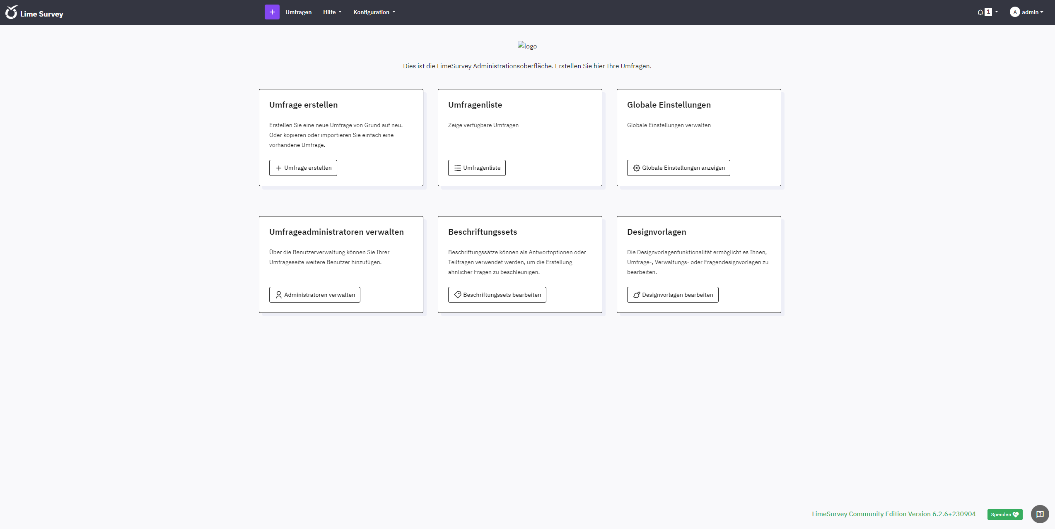Image resolution: width=1055 pixels, height=529 pixels.
Task: Click the global settings gear icon
Action: (637, 168)
